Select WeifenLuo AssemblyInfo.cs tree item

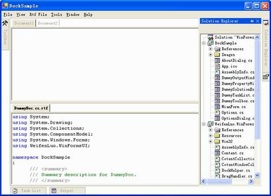click(238, 147)
